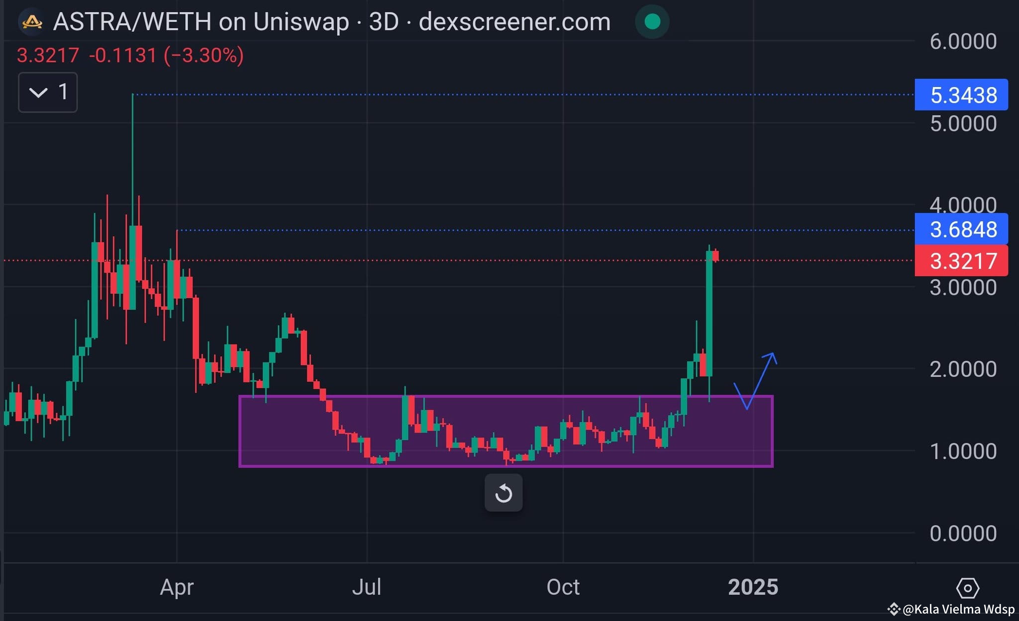This screenshot has width=1019, height=621.
Task: Click the -0.1131 (−3.30%) change value
Action: click(166, 55)
